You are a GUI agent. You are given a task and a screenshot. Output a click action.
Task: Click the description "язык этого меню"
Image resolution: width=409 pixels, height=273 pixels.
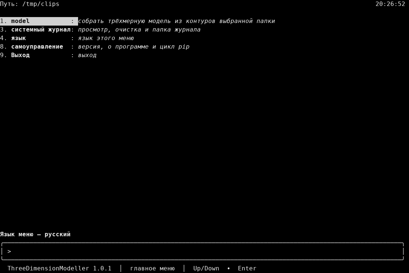(x=106, y=38)
